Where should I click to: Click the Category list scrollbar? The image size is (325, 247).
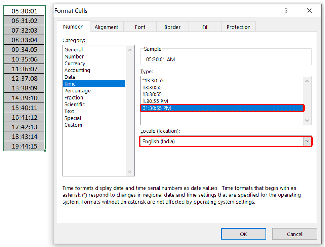tap(129, 112)
